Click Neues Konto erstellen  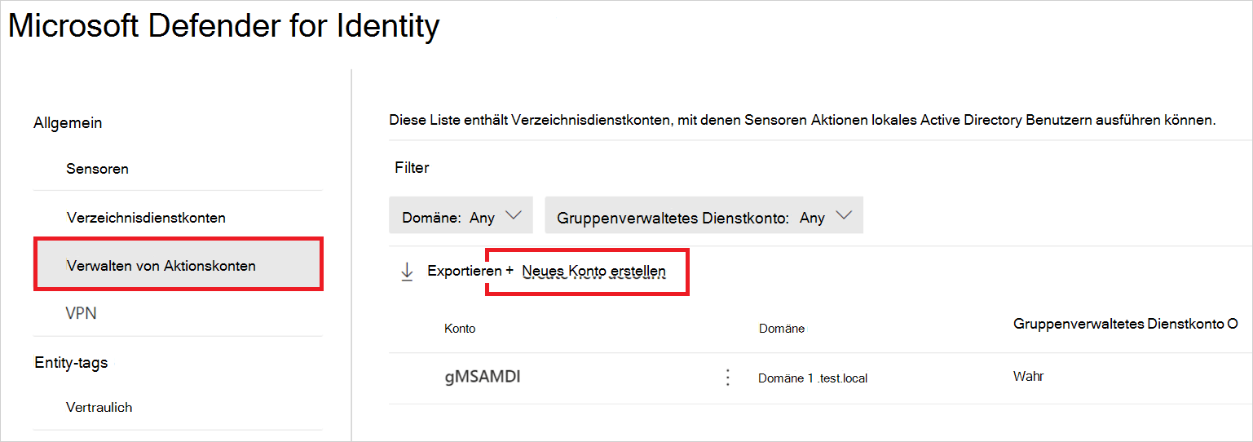[x=593, y=271]
